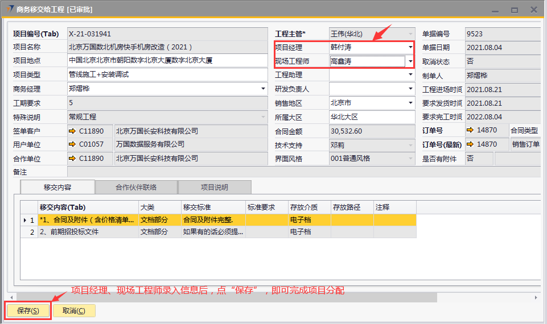The image size is (547, 324).
Task: Click arrow icon beside 订单号 14870
Action: [x=470, y=131]
